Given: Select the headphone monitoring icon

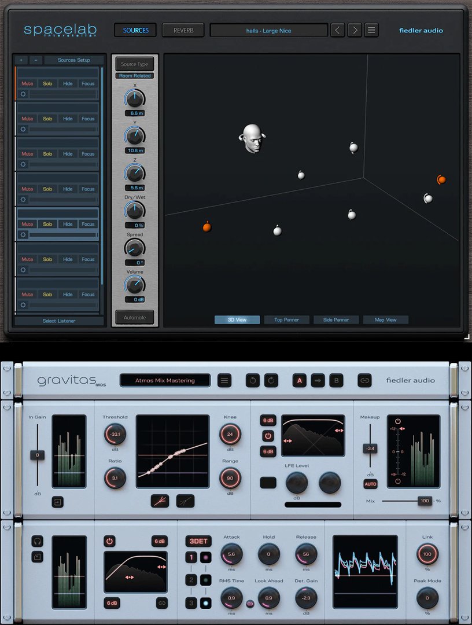Looking at the screenshot, I should [x=36, y=541].
